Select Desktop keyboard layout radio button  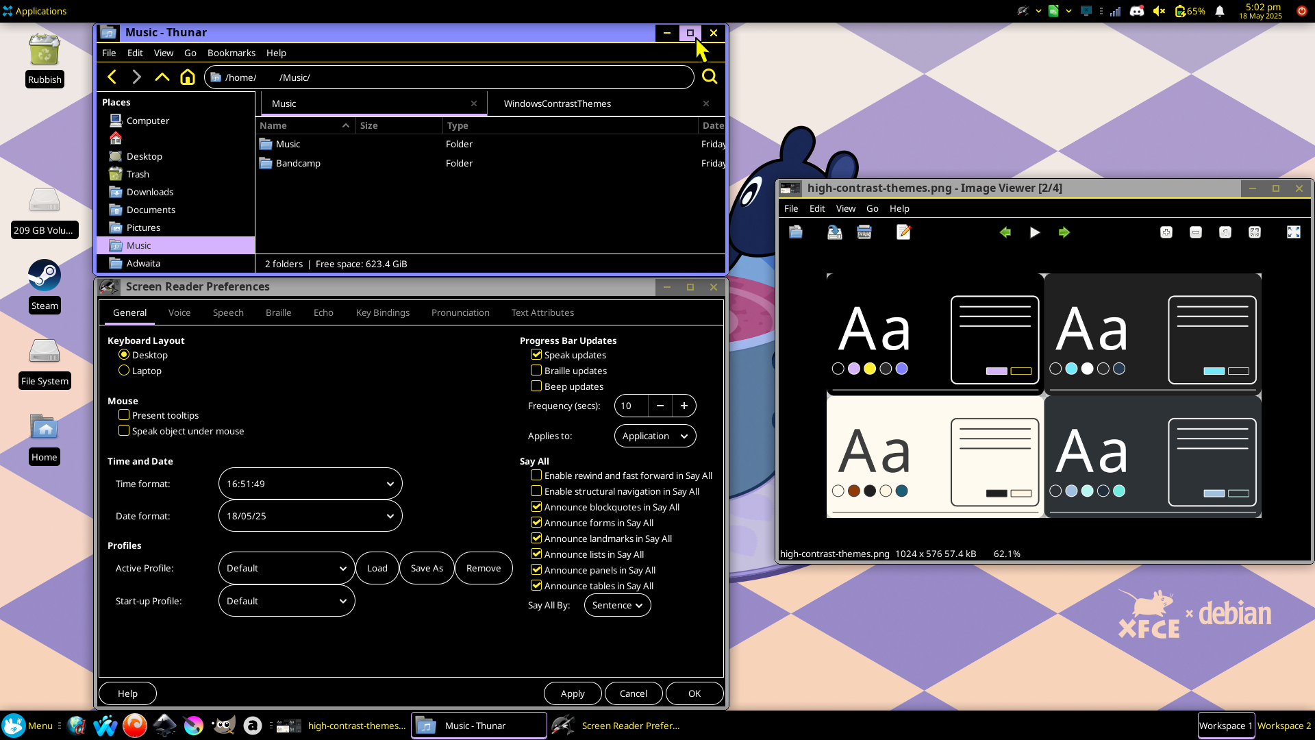point(124,355)
